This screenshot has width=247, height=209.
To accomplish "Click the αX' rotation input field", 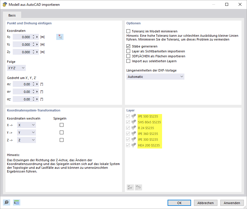I will (x=22, y=84).
